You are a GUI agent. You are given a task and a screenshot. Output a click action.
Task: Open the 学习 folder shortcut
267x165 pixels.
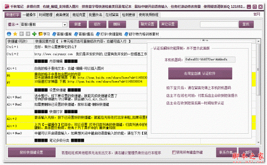[44, 34]
